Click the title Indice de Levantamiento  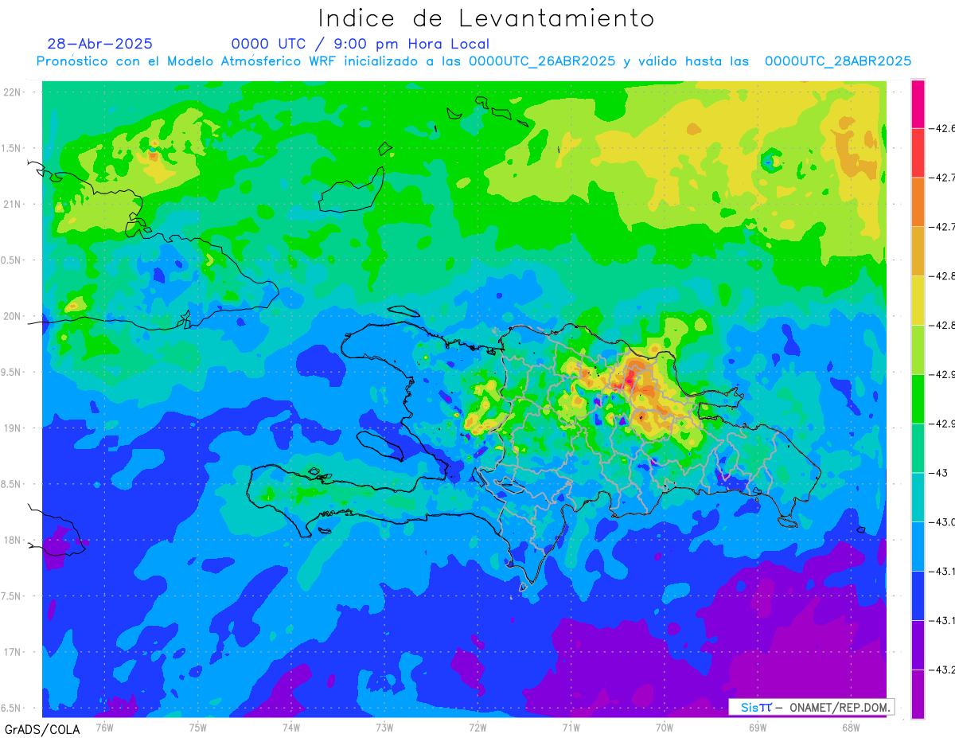click(486, 18)
